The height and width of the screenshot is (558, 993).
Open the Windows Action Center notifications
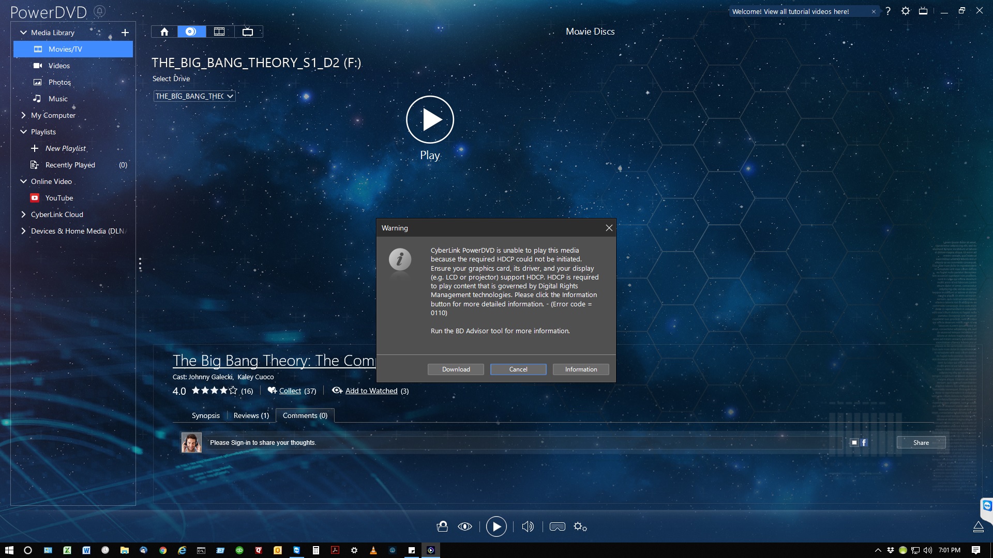click(x=975, y=550)
